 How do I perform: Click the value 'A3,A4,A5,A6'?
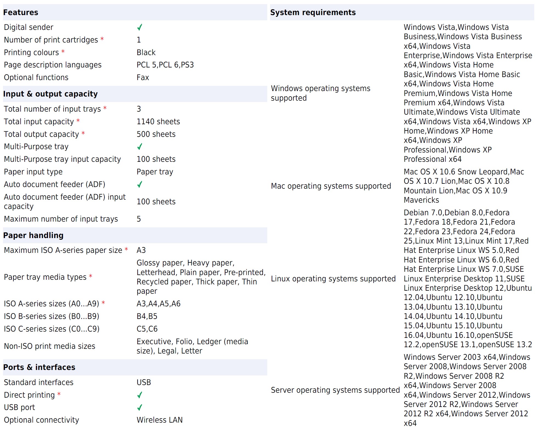point(159,304)
